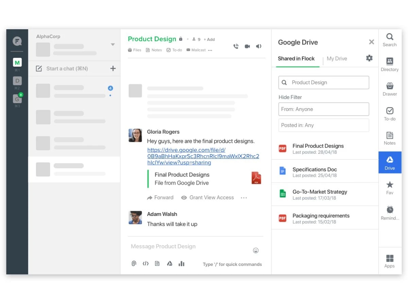Open Specifications Doc file

coord(325,171)
